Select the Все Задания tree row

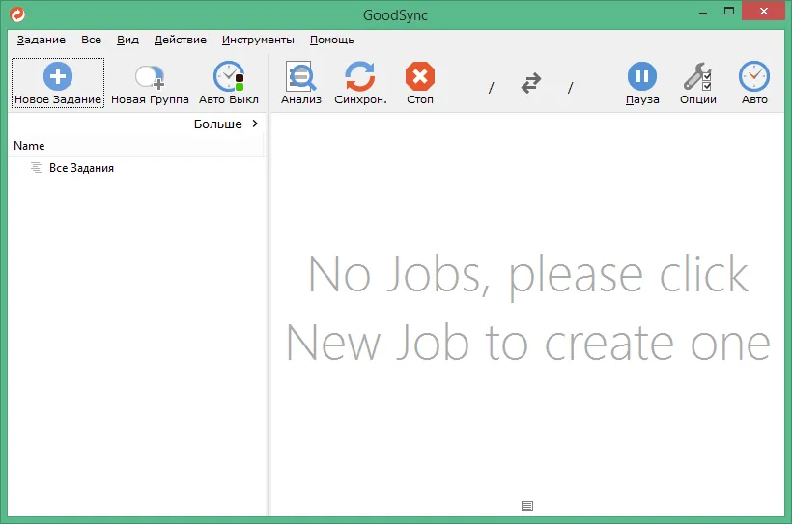click(136, 168)
